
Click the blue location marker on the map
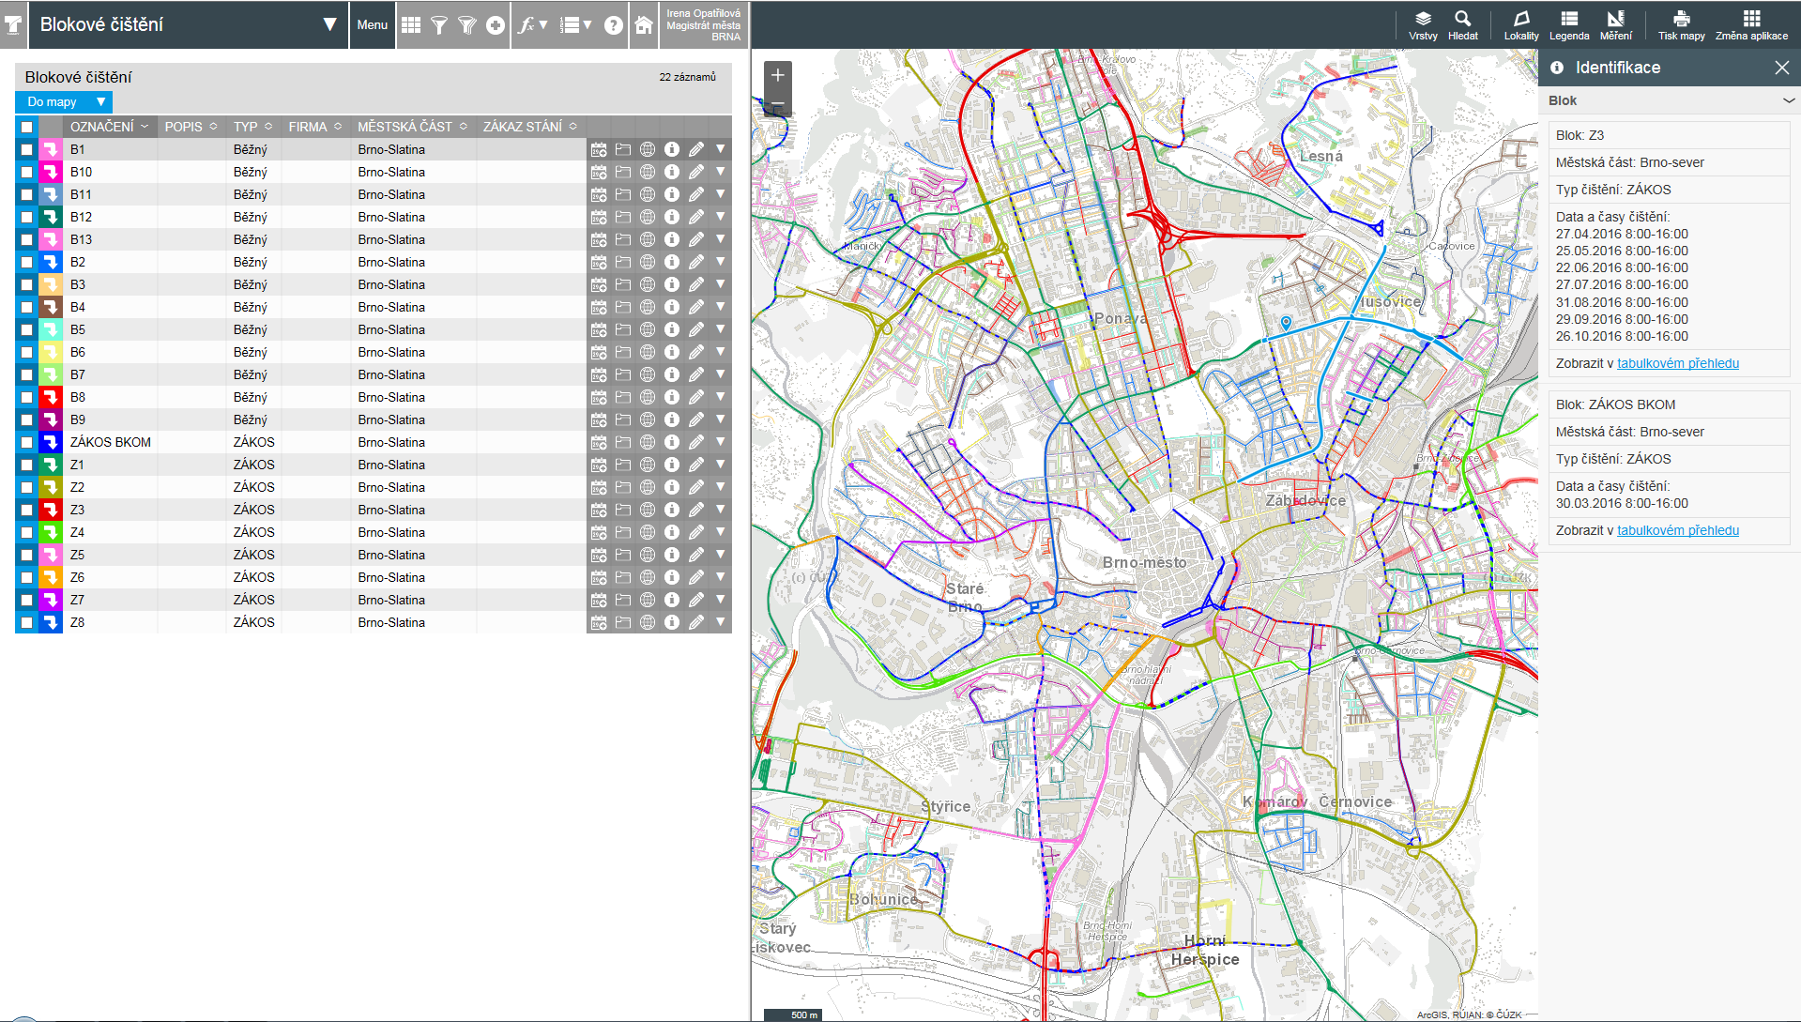1286,322
